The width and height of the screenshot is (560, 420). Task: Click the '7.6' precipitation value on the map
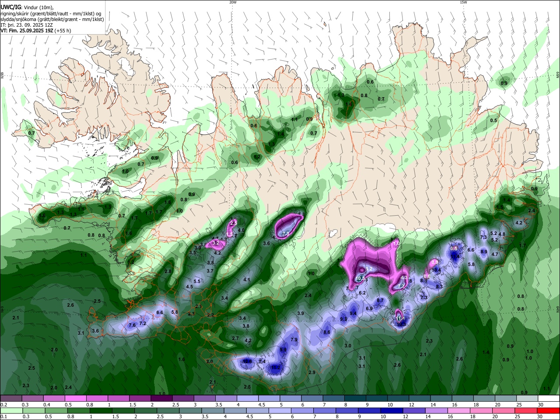[x=132, y=325]
